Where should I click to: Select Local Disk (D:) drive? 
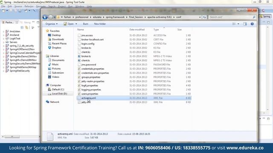(x=60, y=93)
